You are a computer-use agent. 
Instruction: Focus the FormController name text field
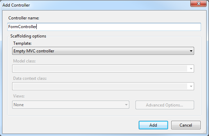tap(104, 27)
